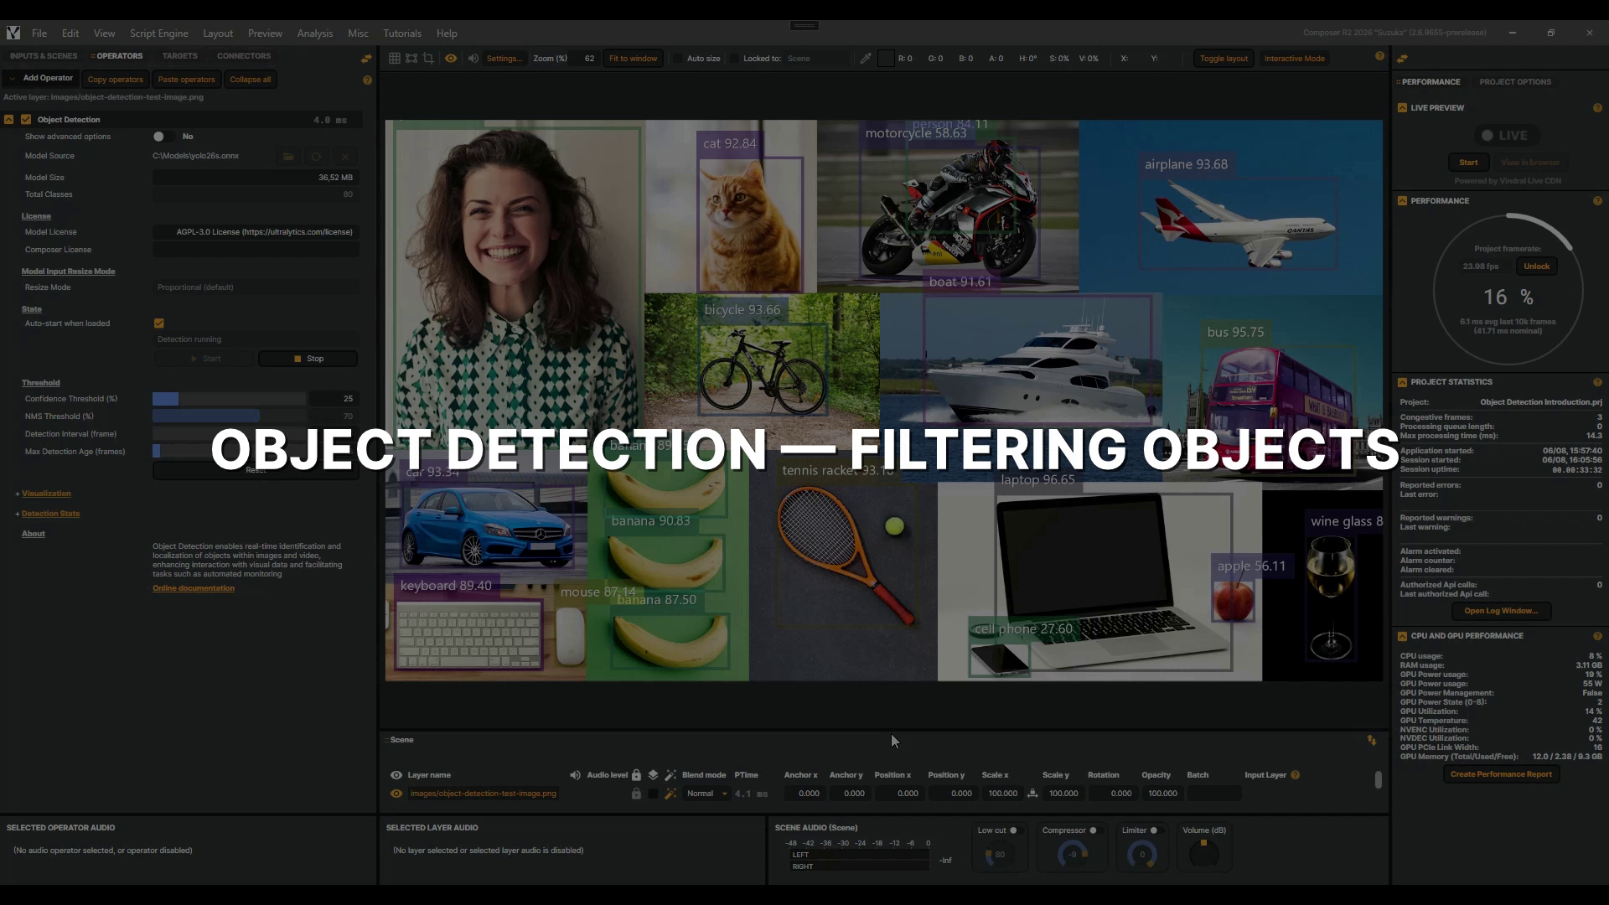Click swap-panel arrows icon in Performance panel
The height and width of the screenshot is (905, 1609).
click(1402, 59)
